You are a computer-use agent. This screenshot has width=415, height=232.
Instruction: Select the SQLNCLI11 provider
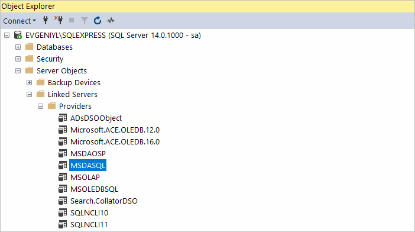[x=89, y=224]
